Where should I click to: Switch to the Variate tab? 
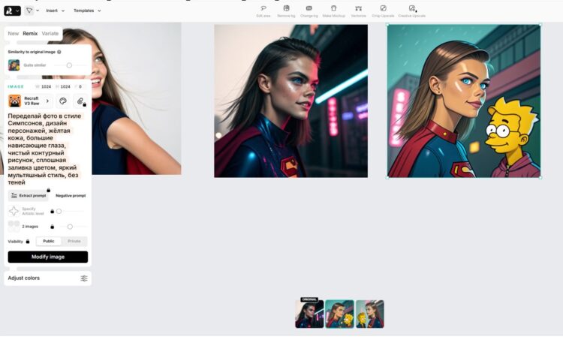tap(50, 33)
